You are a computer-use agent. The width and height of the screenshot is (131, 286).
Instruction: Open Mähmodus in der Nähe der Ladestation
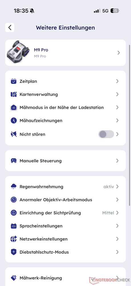(65, 108)
